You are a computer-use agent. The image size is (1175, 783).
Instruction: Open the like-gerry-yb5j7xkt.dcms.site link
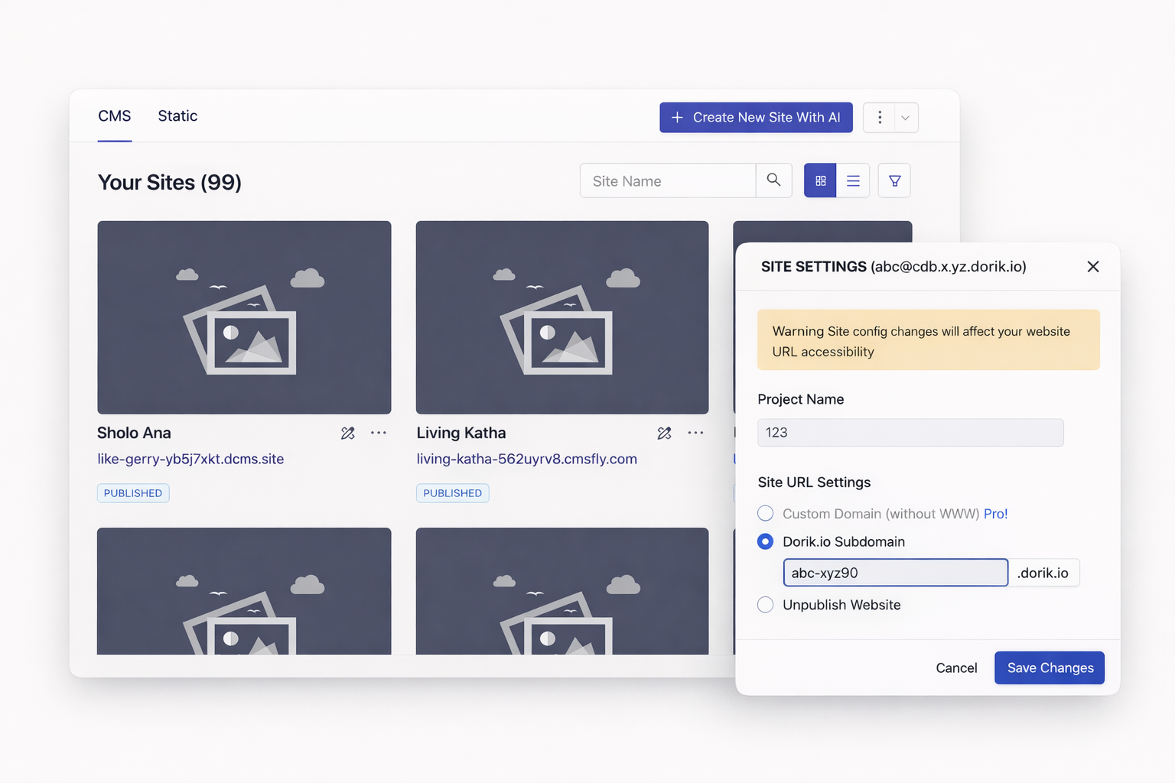pos(190,459)
